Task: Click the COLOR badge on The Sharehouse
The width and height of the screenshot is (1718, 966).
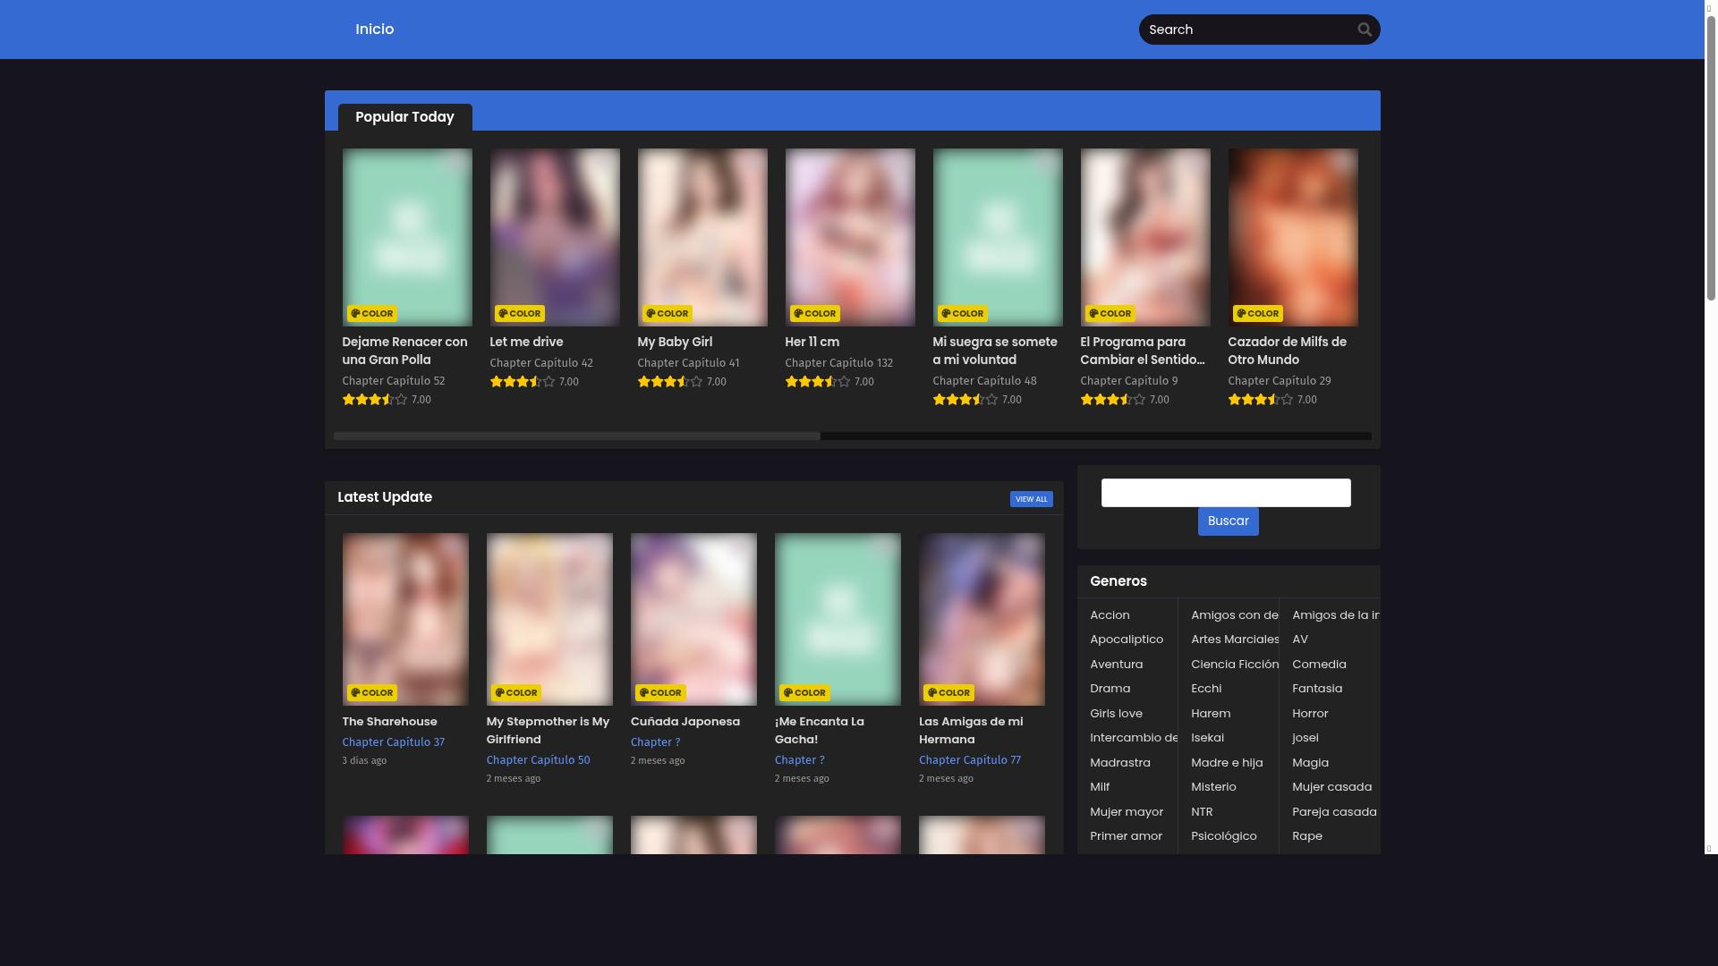Action: coord(372,692)
